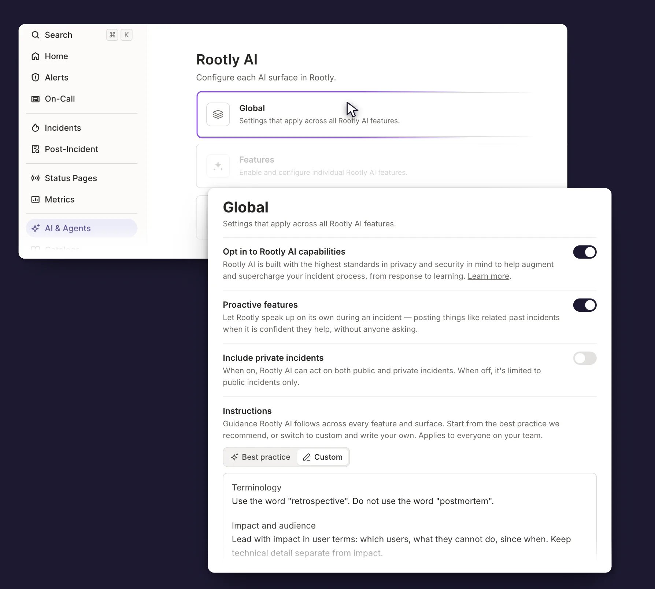Click the Custom pencil icon

(307, 457)
